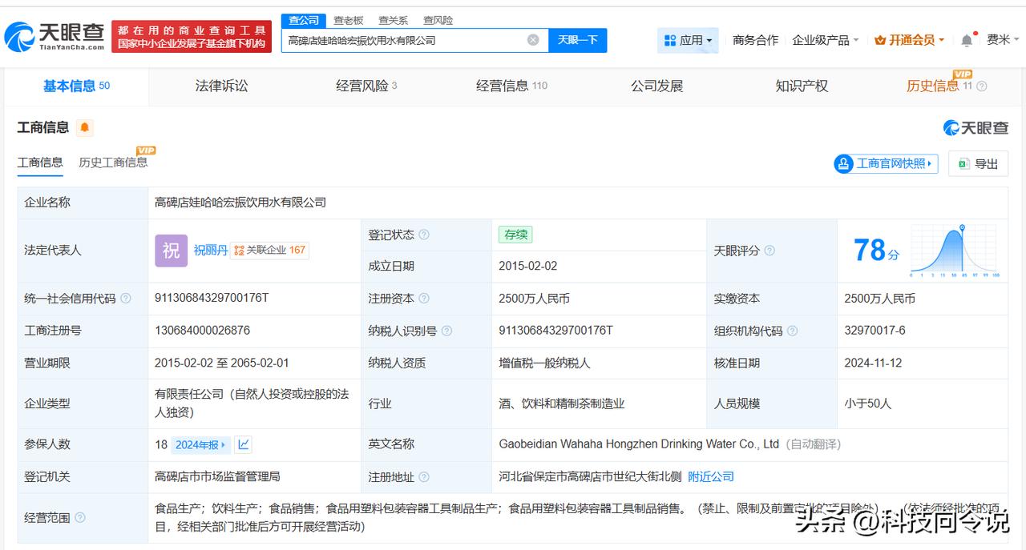This screenshot has height=550, width=1026.
Task: Click orange alert bell beside 工商信息
Action: point(84,127)
